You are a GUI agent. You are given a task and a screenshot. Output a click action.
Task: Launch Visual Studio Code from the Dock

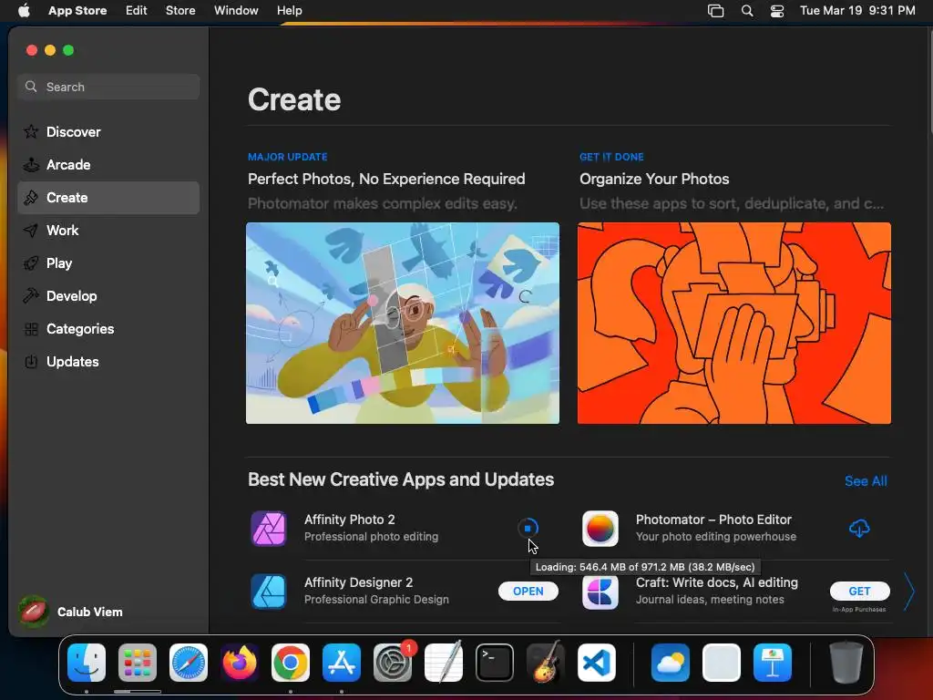pyautogui.click(x=597, y=663)
